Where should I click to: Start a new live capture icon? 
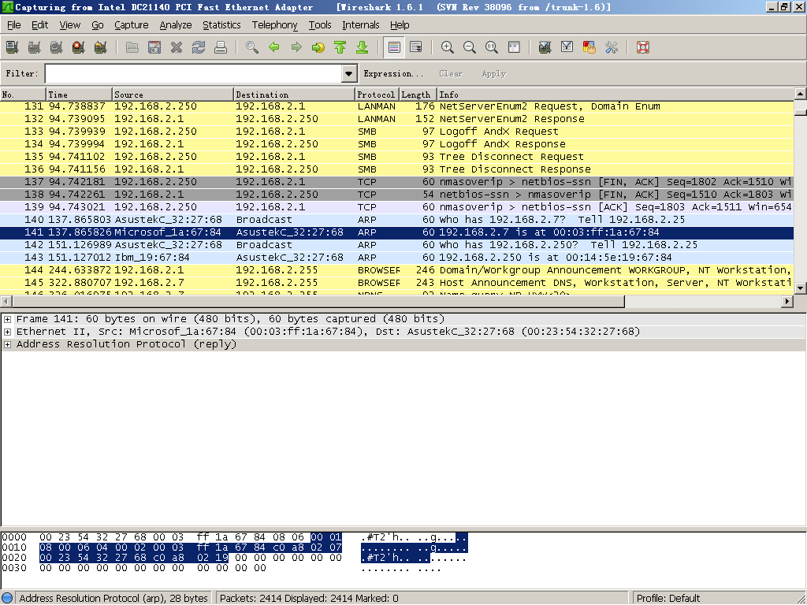coord(57,48)
